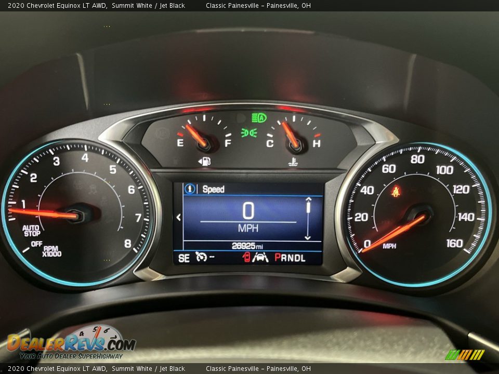Tap the cruise control speedometer icon
This screenshot has width=499, height=374.
(x=201, y=257)
